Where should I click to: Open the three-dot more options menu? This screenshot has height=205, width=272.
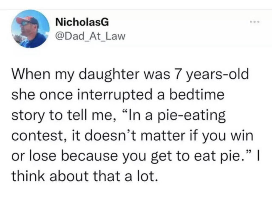pyautogui.click(x=255, y=22)
